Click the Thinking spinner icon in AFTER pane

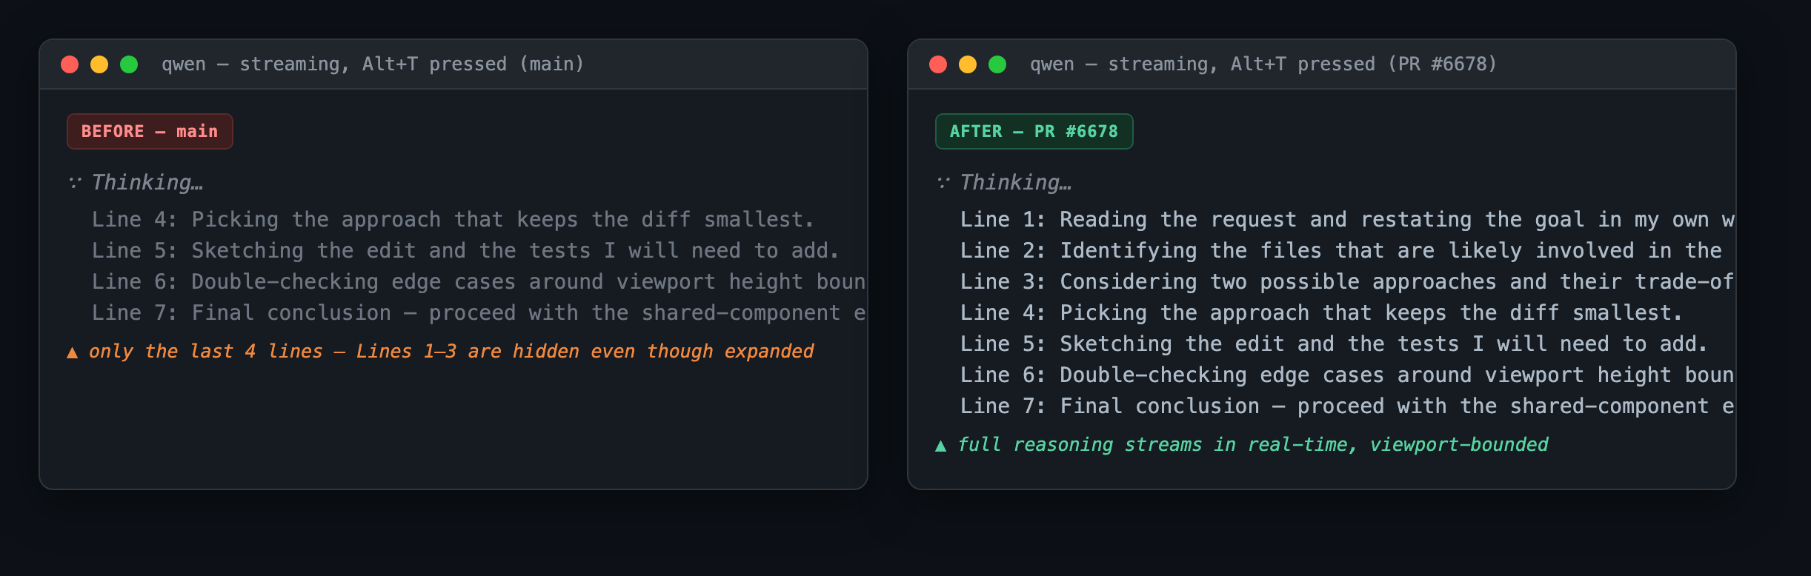[943, 182]
